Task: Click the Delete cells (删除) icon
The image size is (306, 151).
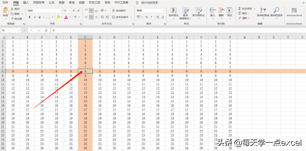Action: (x=221, y=11)
